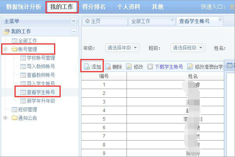This screenshot has width=235, height=157.
Task: Collapse the 帐号管理 tree node
Action: 5,49
